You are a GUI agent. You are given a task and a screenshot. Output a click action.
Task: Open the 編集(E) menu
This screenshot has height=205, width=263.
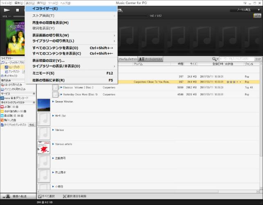click(x=19, y=3)
